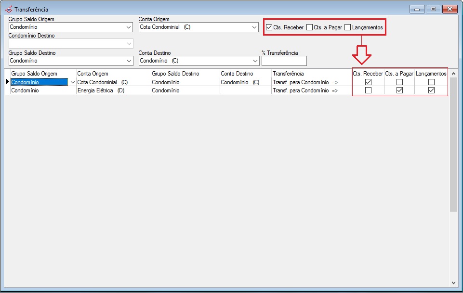Viewport: 463px width, 293px height.
Task: Click the Transferência app icon in title bar
Action: click(x=9, y=9)
